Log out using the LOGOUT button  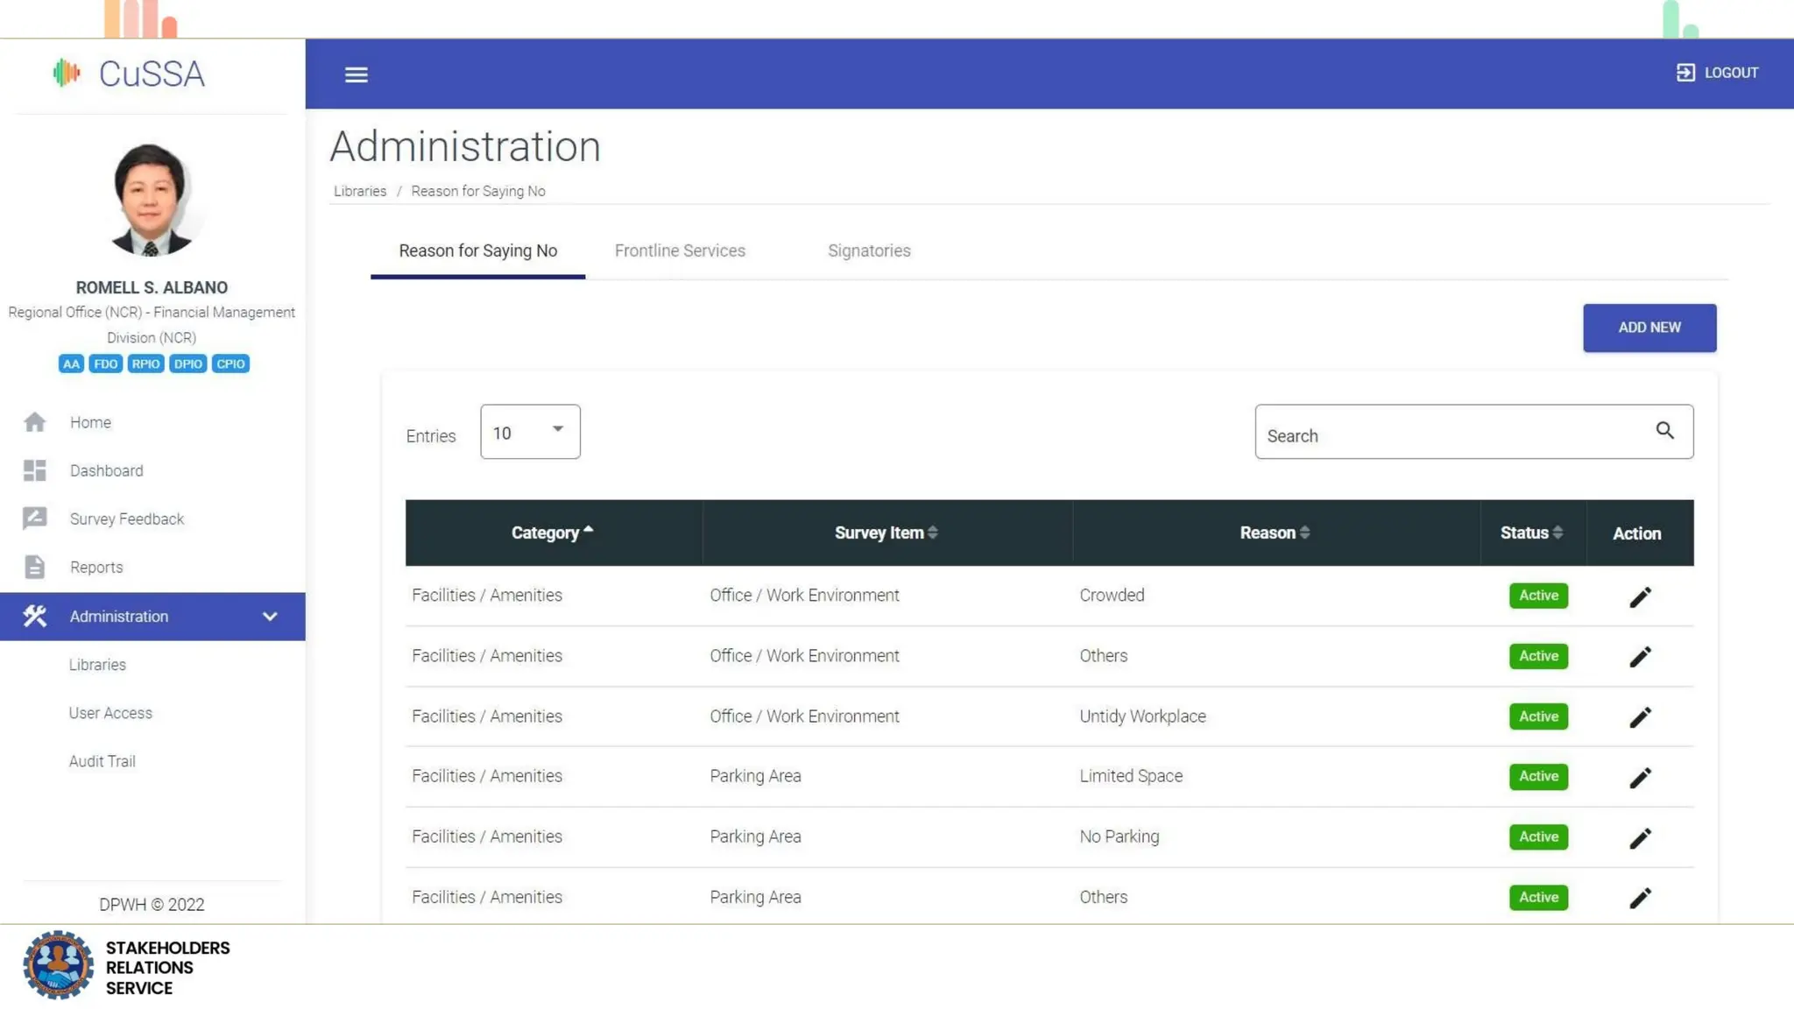point(1717,73)
